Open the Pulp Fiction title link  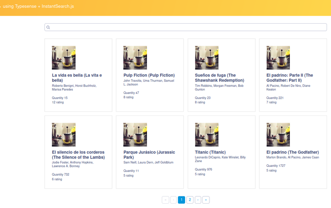click(149, 75)
